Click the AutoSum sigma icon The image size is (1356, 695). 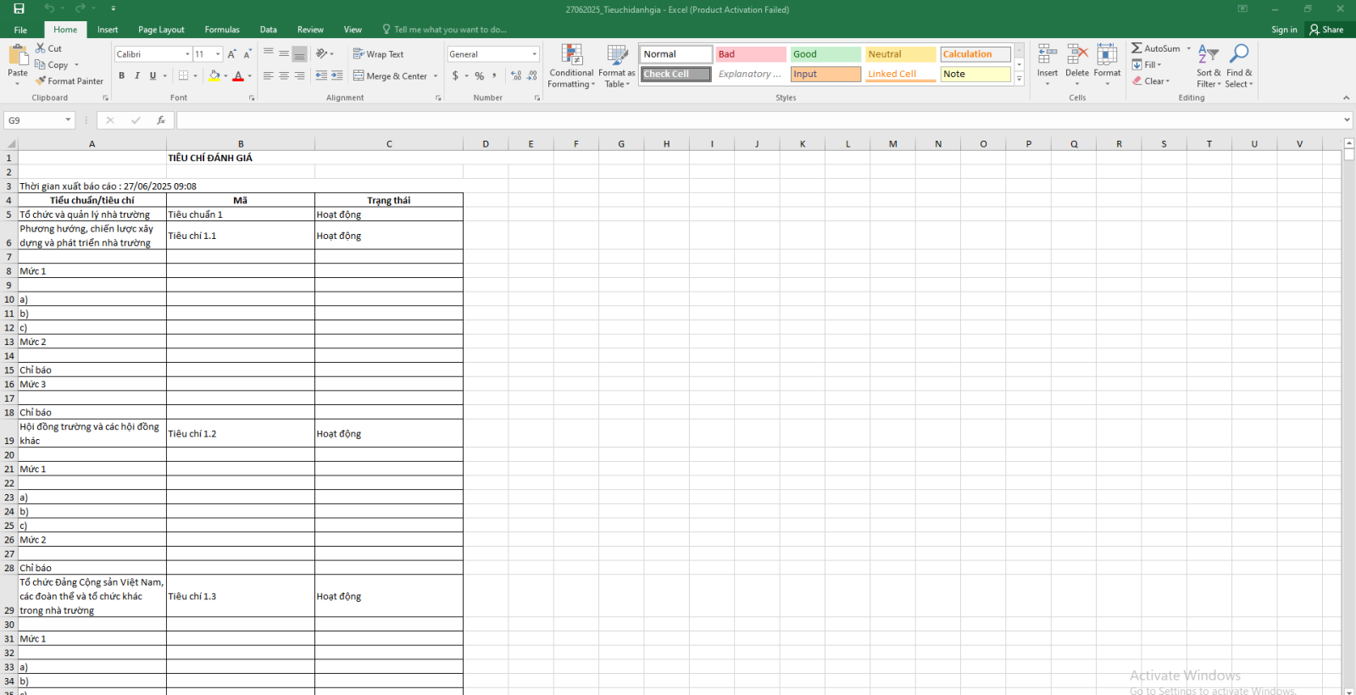[x=1136, y=48]
